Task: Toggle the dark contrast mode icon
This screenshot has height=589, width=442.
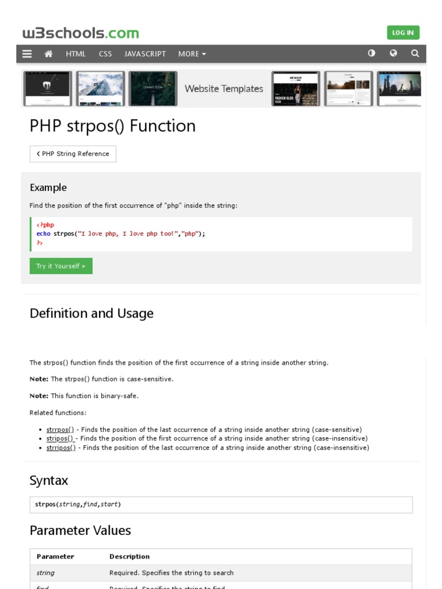Action: [x=372, y=53]
